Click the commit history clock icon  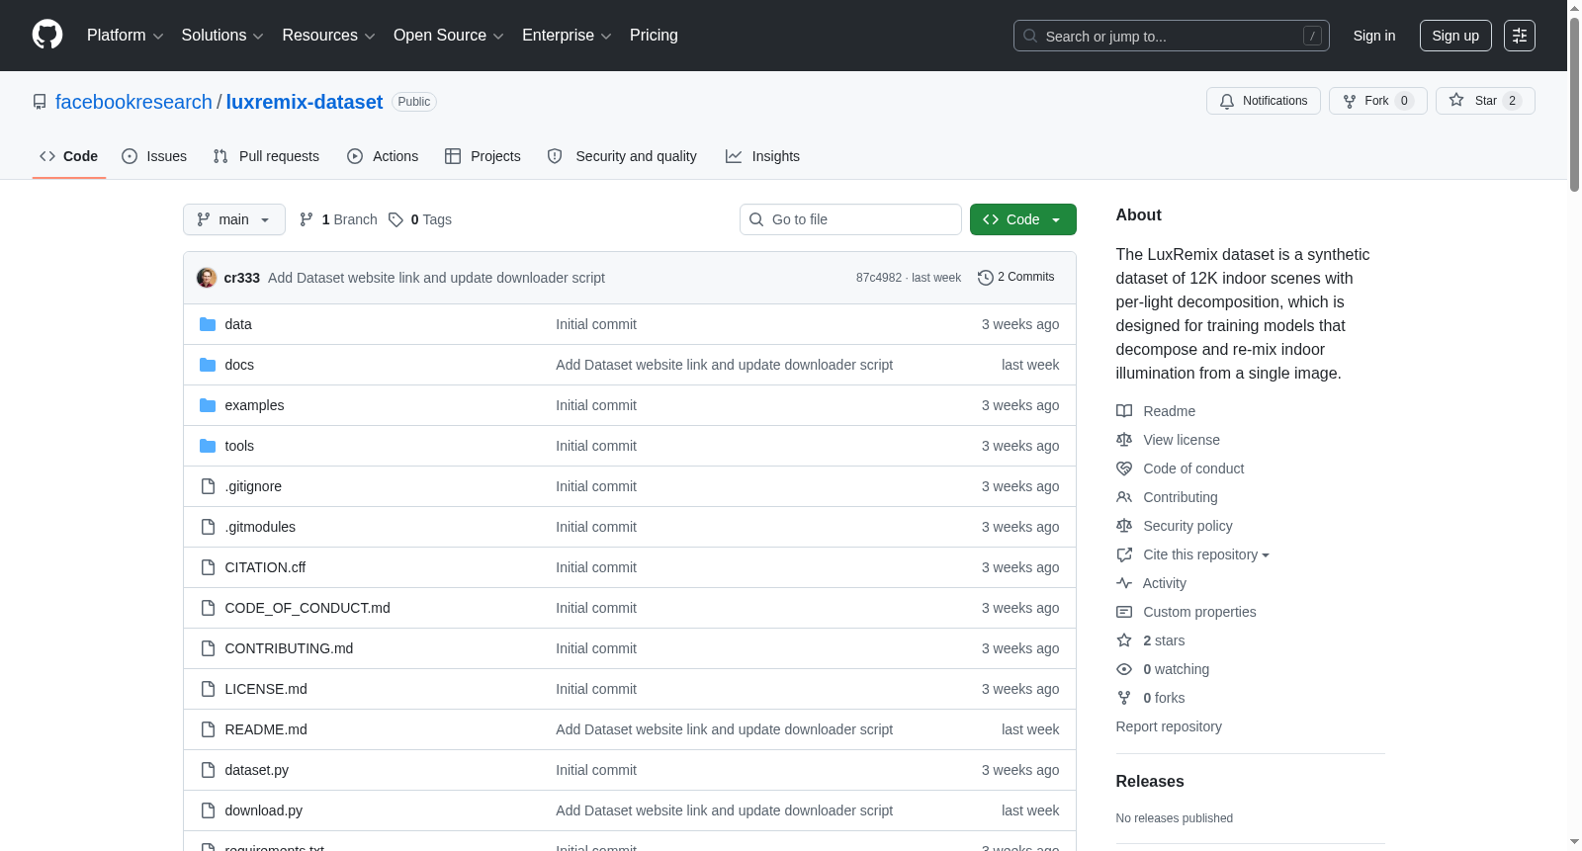pos(985,278)
